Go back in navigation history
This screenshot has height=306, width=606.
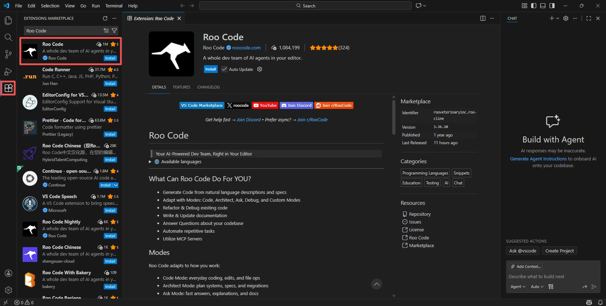182,6
